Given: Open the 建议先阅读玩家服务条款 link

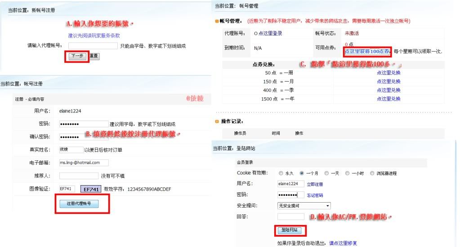Looking at the screenshot, I should pyautogui.click(x=94, y=35).
